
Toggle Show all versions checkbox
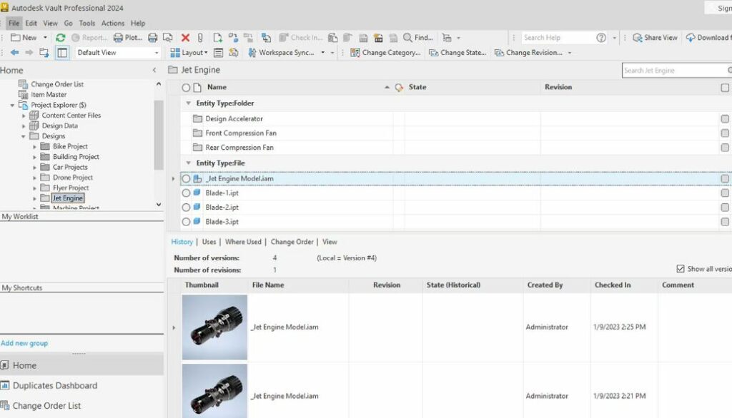coord(681,269)
